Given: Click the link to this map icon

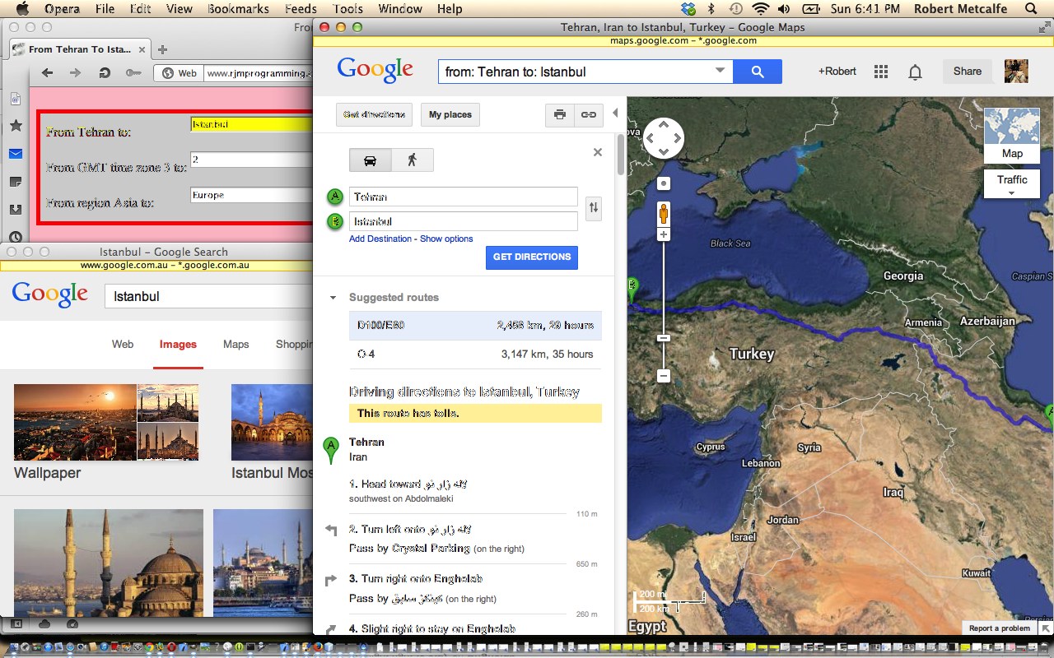Looking at the screenshot, I should (588, 114).
